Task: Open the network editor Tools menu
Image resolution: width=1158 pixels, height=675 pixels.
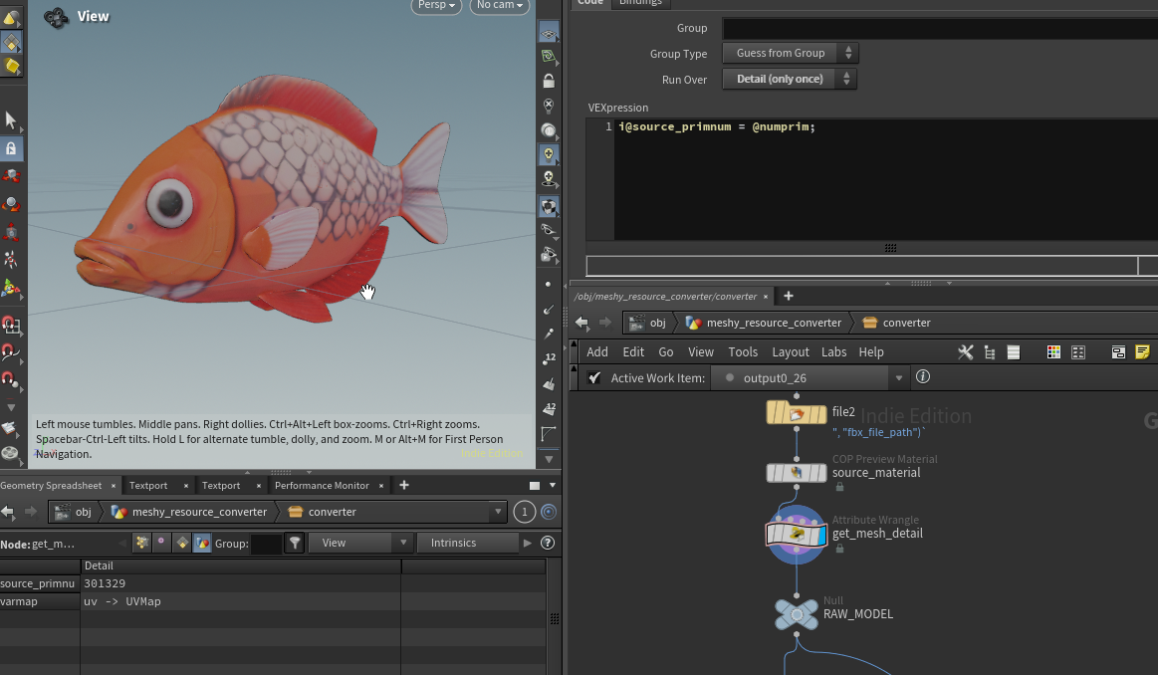Action: 743,352
